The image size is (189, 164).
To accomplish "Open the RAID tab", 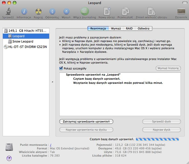I will 129,28.
